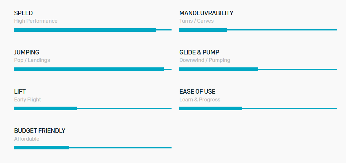This screenshot has width=346, height=163.
Task: Click the High Performance subtitle
Action: (36, 21)
